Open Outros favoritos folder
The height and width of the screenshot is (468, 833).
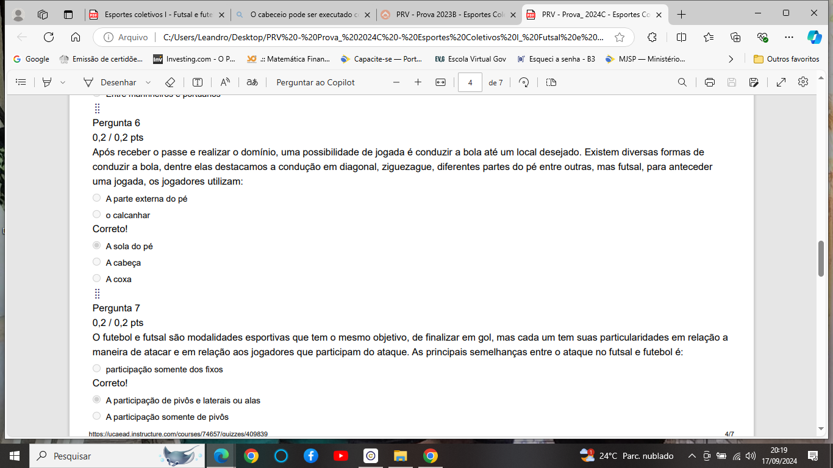pyautogui.click(x=787, y=59)
